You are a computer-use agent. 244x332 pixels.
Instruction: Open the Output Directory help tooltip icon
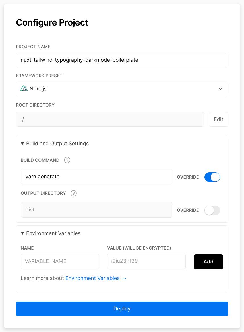click(x=73, y=193)
